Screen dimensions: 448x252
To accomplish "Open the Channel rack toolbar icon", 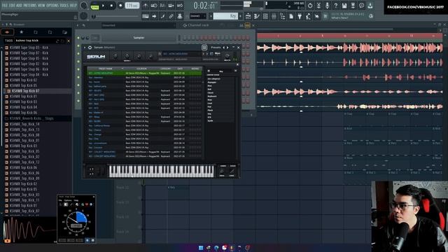I will pos(265,16).
